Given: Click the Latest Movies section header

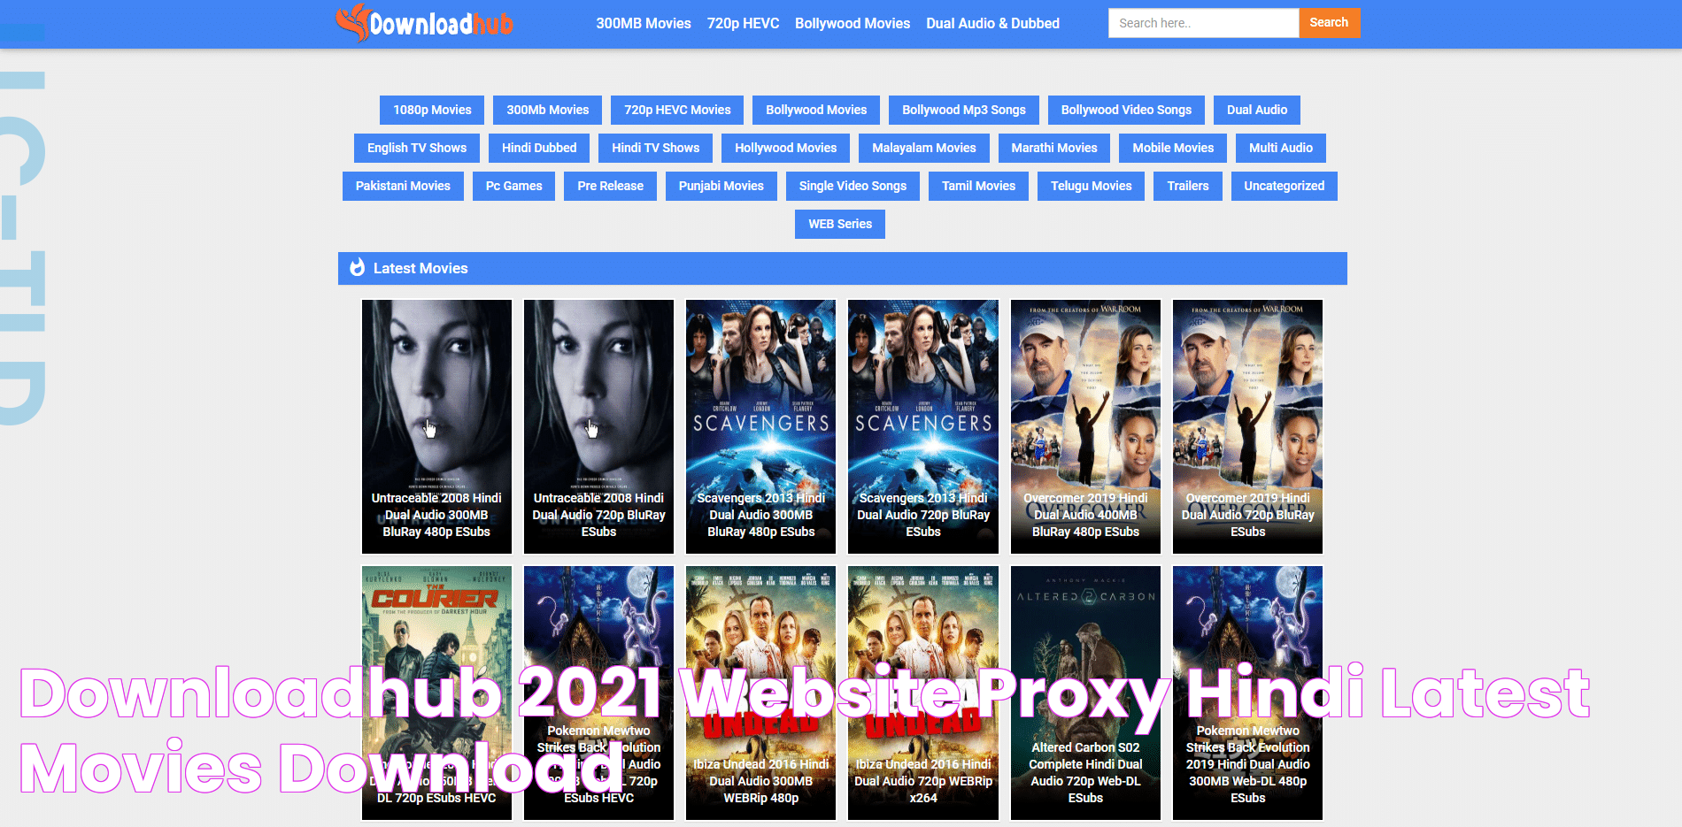Looking at the screenshot, I should point(843,268).
